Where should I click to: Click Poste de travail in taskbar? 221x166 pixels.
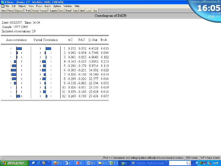pyautogui.click(x=155, y=163)
